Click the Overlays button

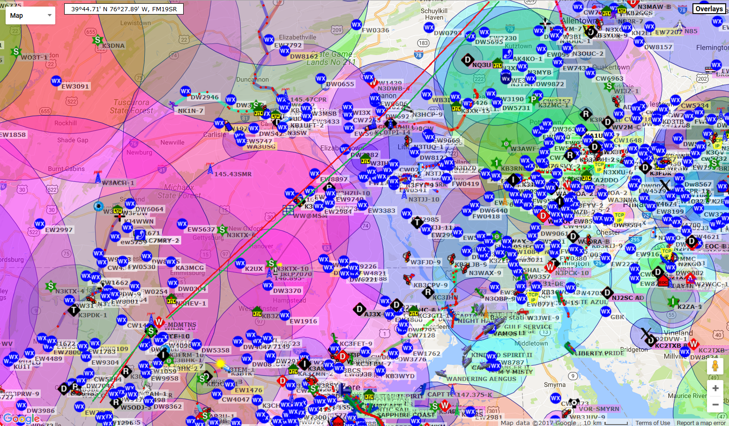pyautogui.click(x=708, y=9)
